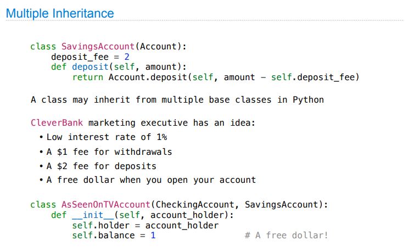Viewport: 414px width, 252px height.
Task: Click the SavingsAccount class name
Action: 98,47
